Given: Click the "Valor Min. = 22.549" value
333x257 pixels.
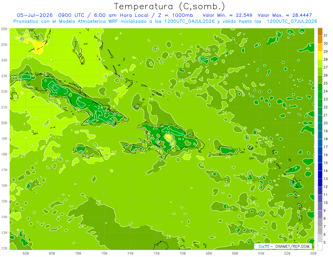Looking at the screenshot, I should (x=227, y=15).
